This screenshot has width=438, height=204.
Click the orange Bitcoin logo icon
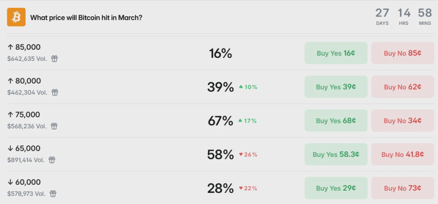[16, 17]
